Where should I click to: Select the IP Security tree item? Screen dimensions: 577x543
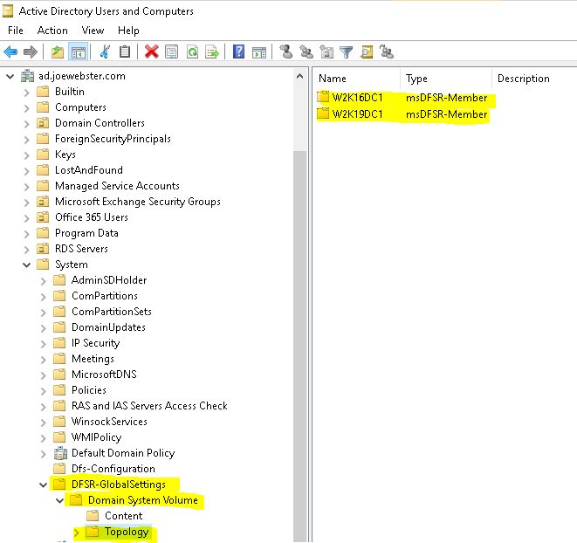[96, 343]
